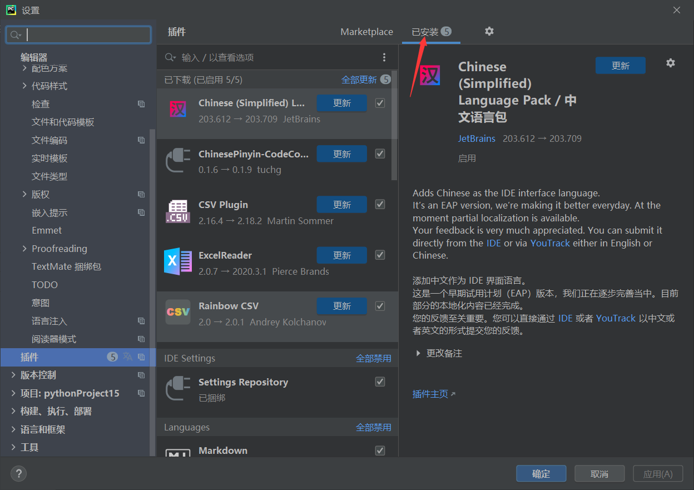This screenshot has width=694, height=490.
Task: Disable the Chinese (Simplified) Language Pack checkbox
Action: coord(380,103)
